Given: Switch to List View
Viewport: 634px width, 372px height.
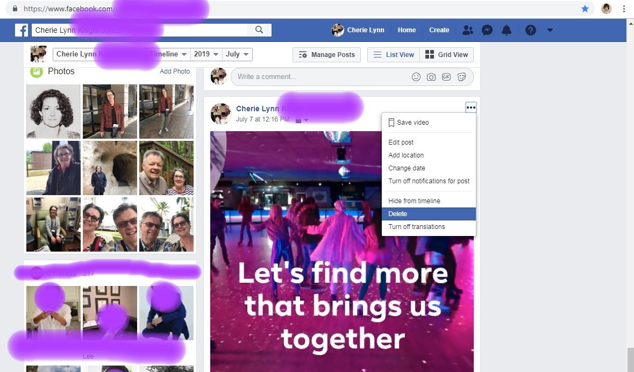Looking at the screenshot, I should [394, 55].
